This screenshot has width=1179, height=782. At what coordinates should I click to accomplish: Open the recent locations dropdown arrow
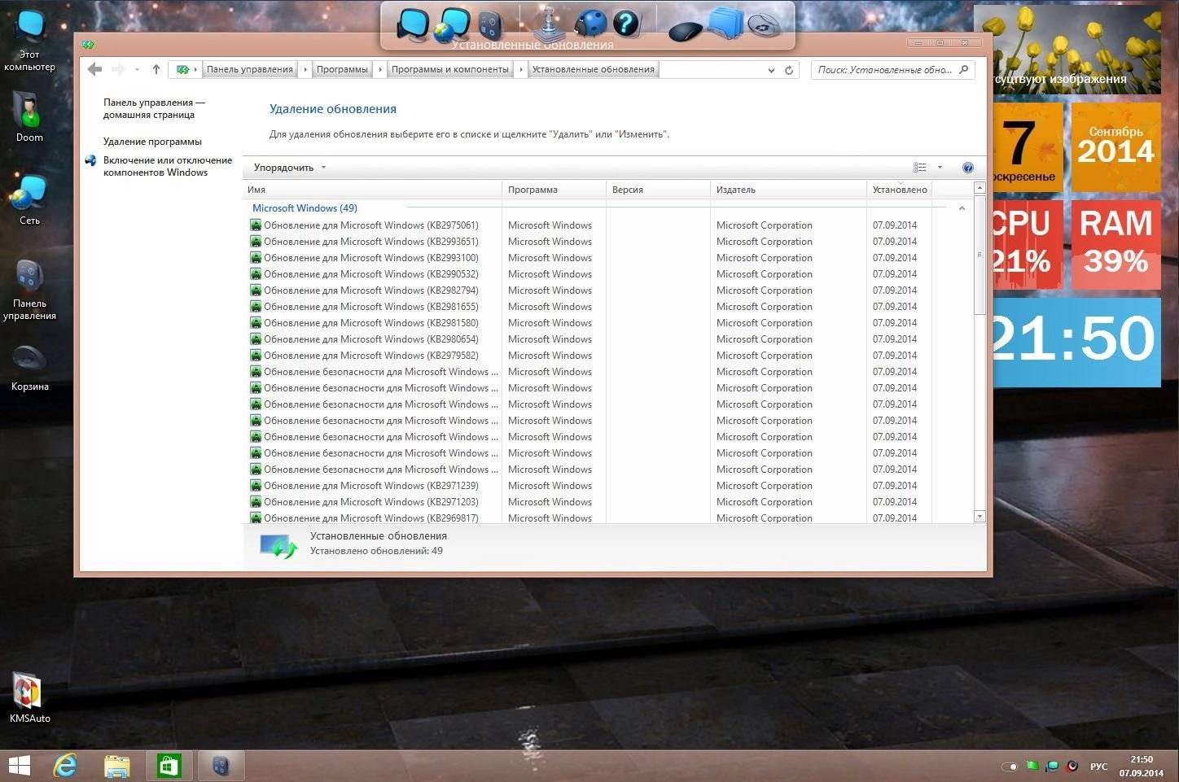(137, 70)
